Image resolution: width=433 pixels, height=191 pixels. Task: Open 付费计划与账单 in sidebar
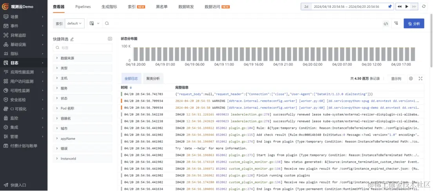24,146
